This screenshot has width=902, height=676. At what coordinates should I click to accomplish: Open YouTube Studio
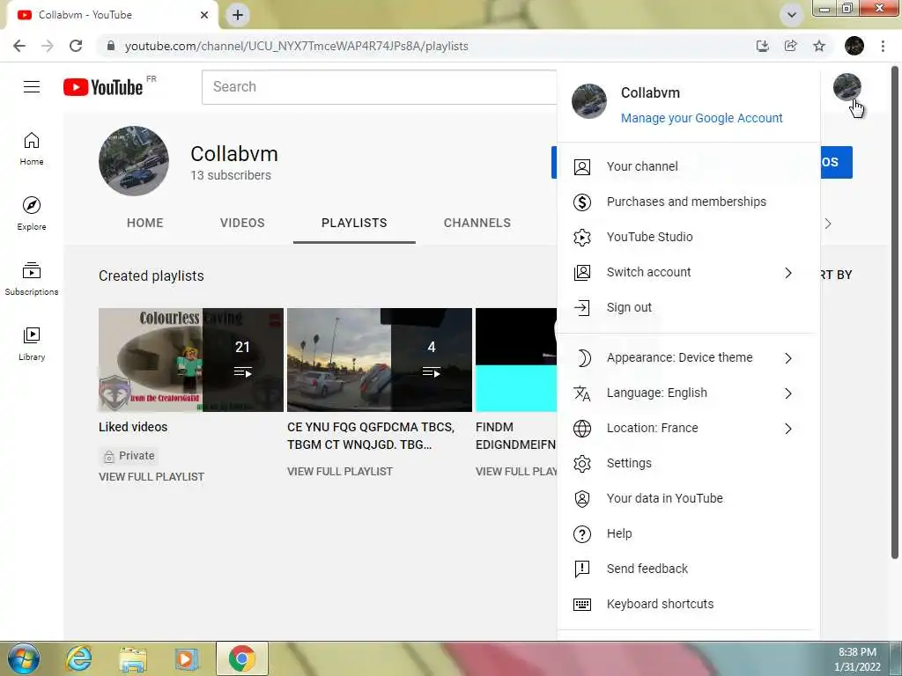pos(688,237)
